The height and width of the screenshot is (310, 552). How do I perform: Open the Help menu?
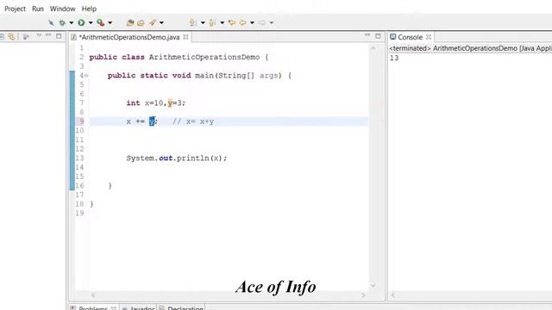tap(89, 9)
